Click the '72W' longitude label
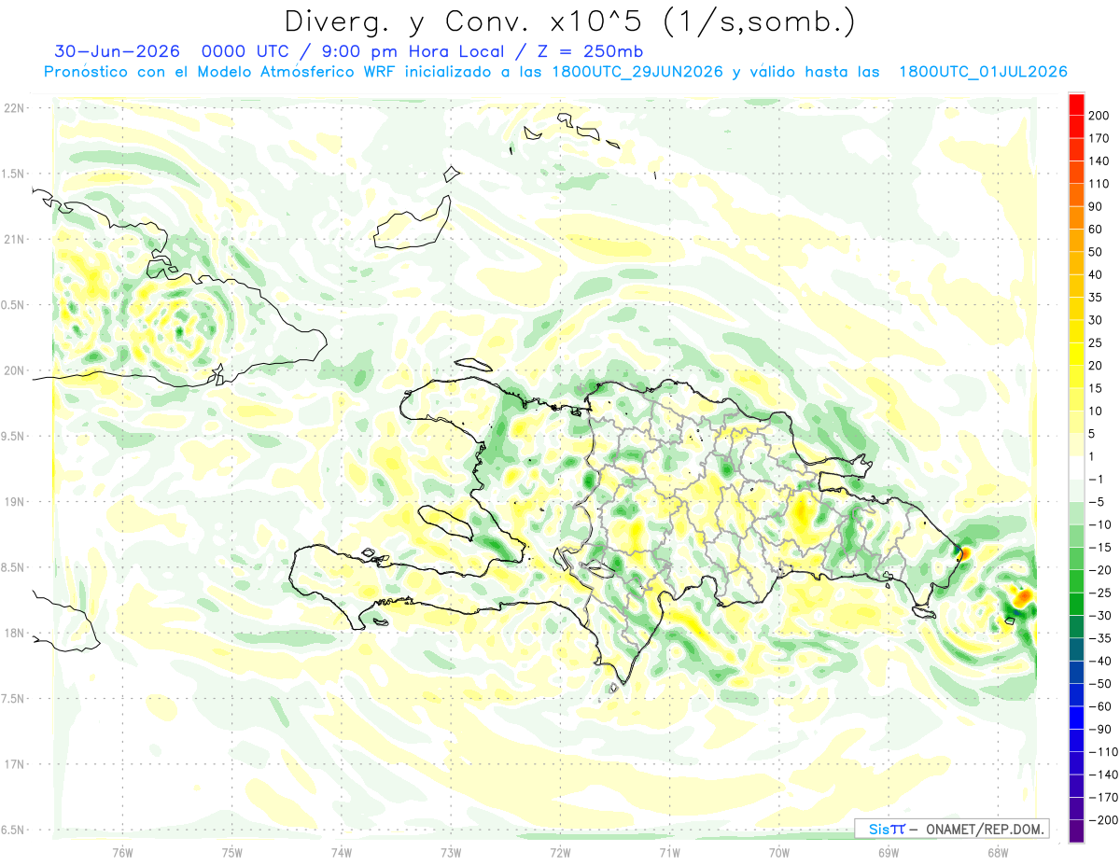1120x865 pixels. click(560, 852)
